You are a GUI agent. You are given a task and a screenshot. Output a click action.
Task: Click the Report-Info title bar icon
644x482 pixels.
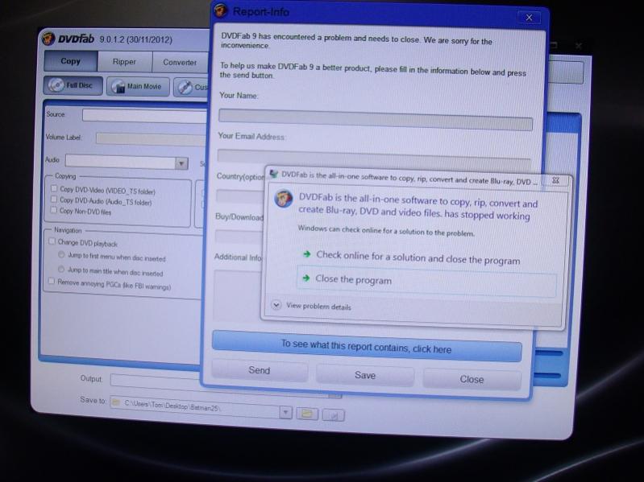[221, 10]
